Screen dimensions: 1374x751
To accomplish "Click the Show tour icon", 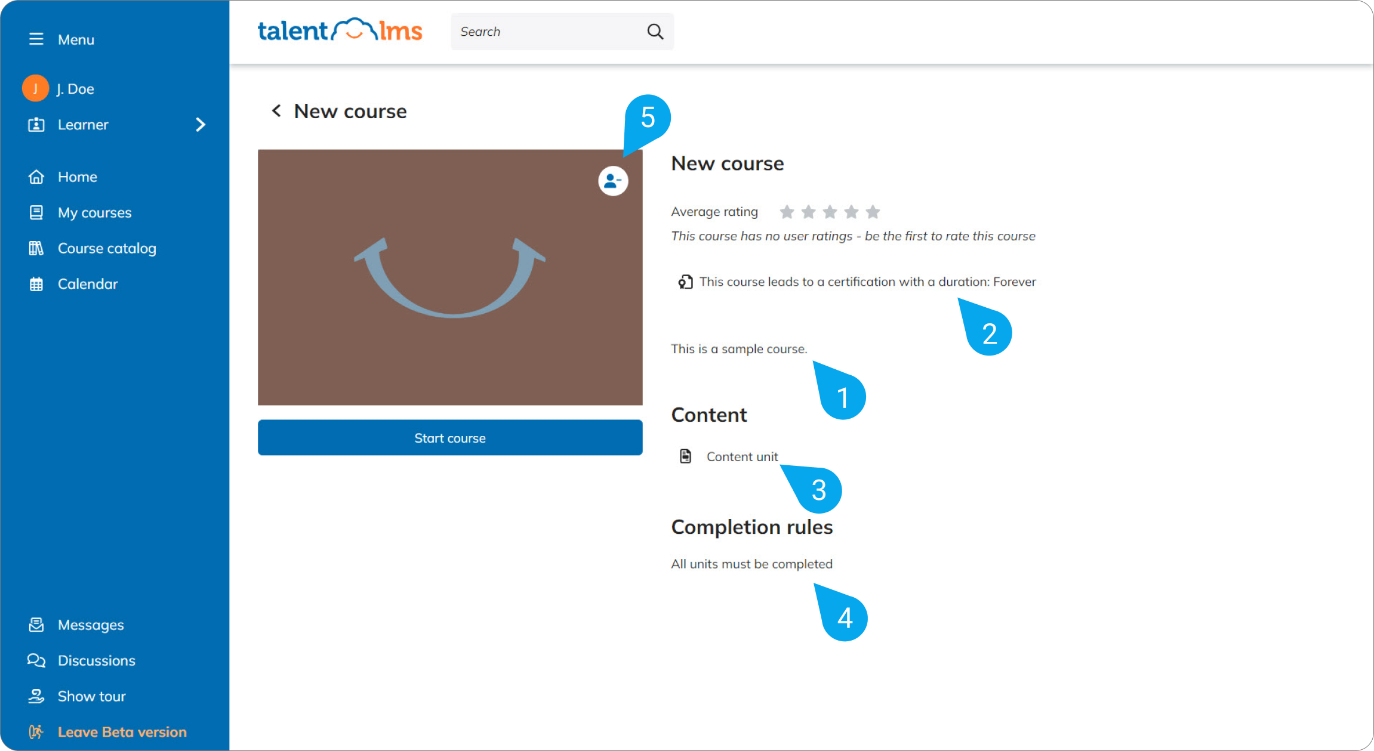I will click(x=36, y=696).
